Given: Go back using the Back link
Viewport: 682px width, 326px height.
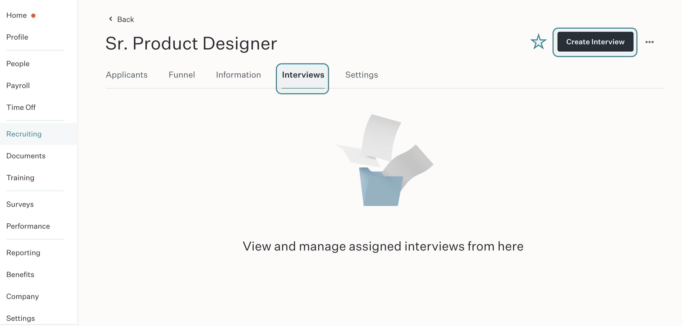Looking at the screenshot, I should point(125,19).
